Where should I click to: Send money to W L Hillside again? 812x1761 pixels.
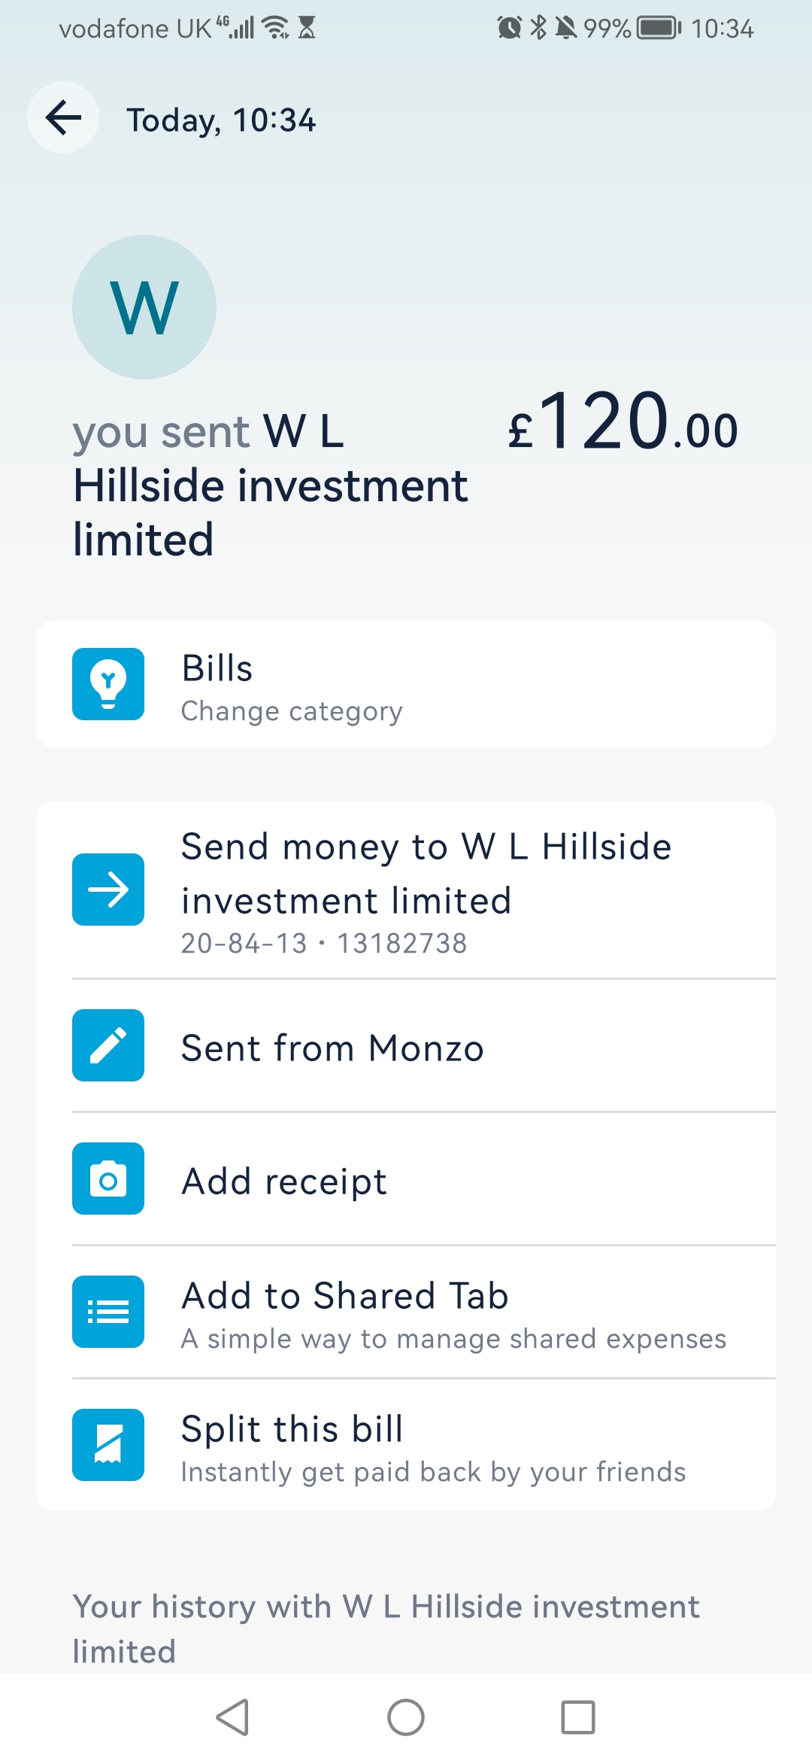click(426, 873)
